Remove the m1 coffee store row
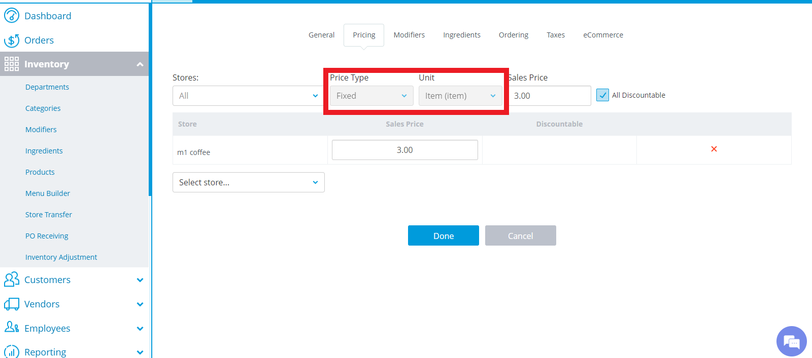The width and height of the screenshot is (812, 358). tap(714, 149)
